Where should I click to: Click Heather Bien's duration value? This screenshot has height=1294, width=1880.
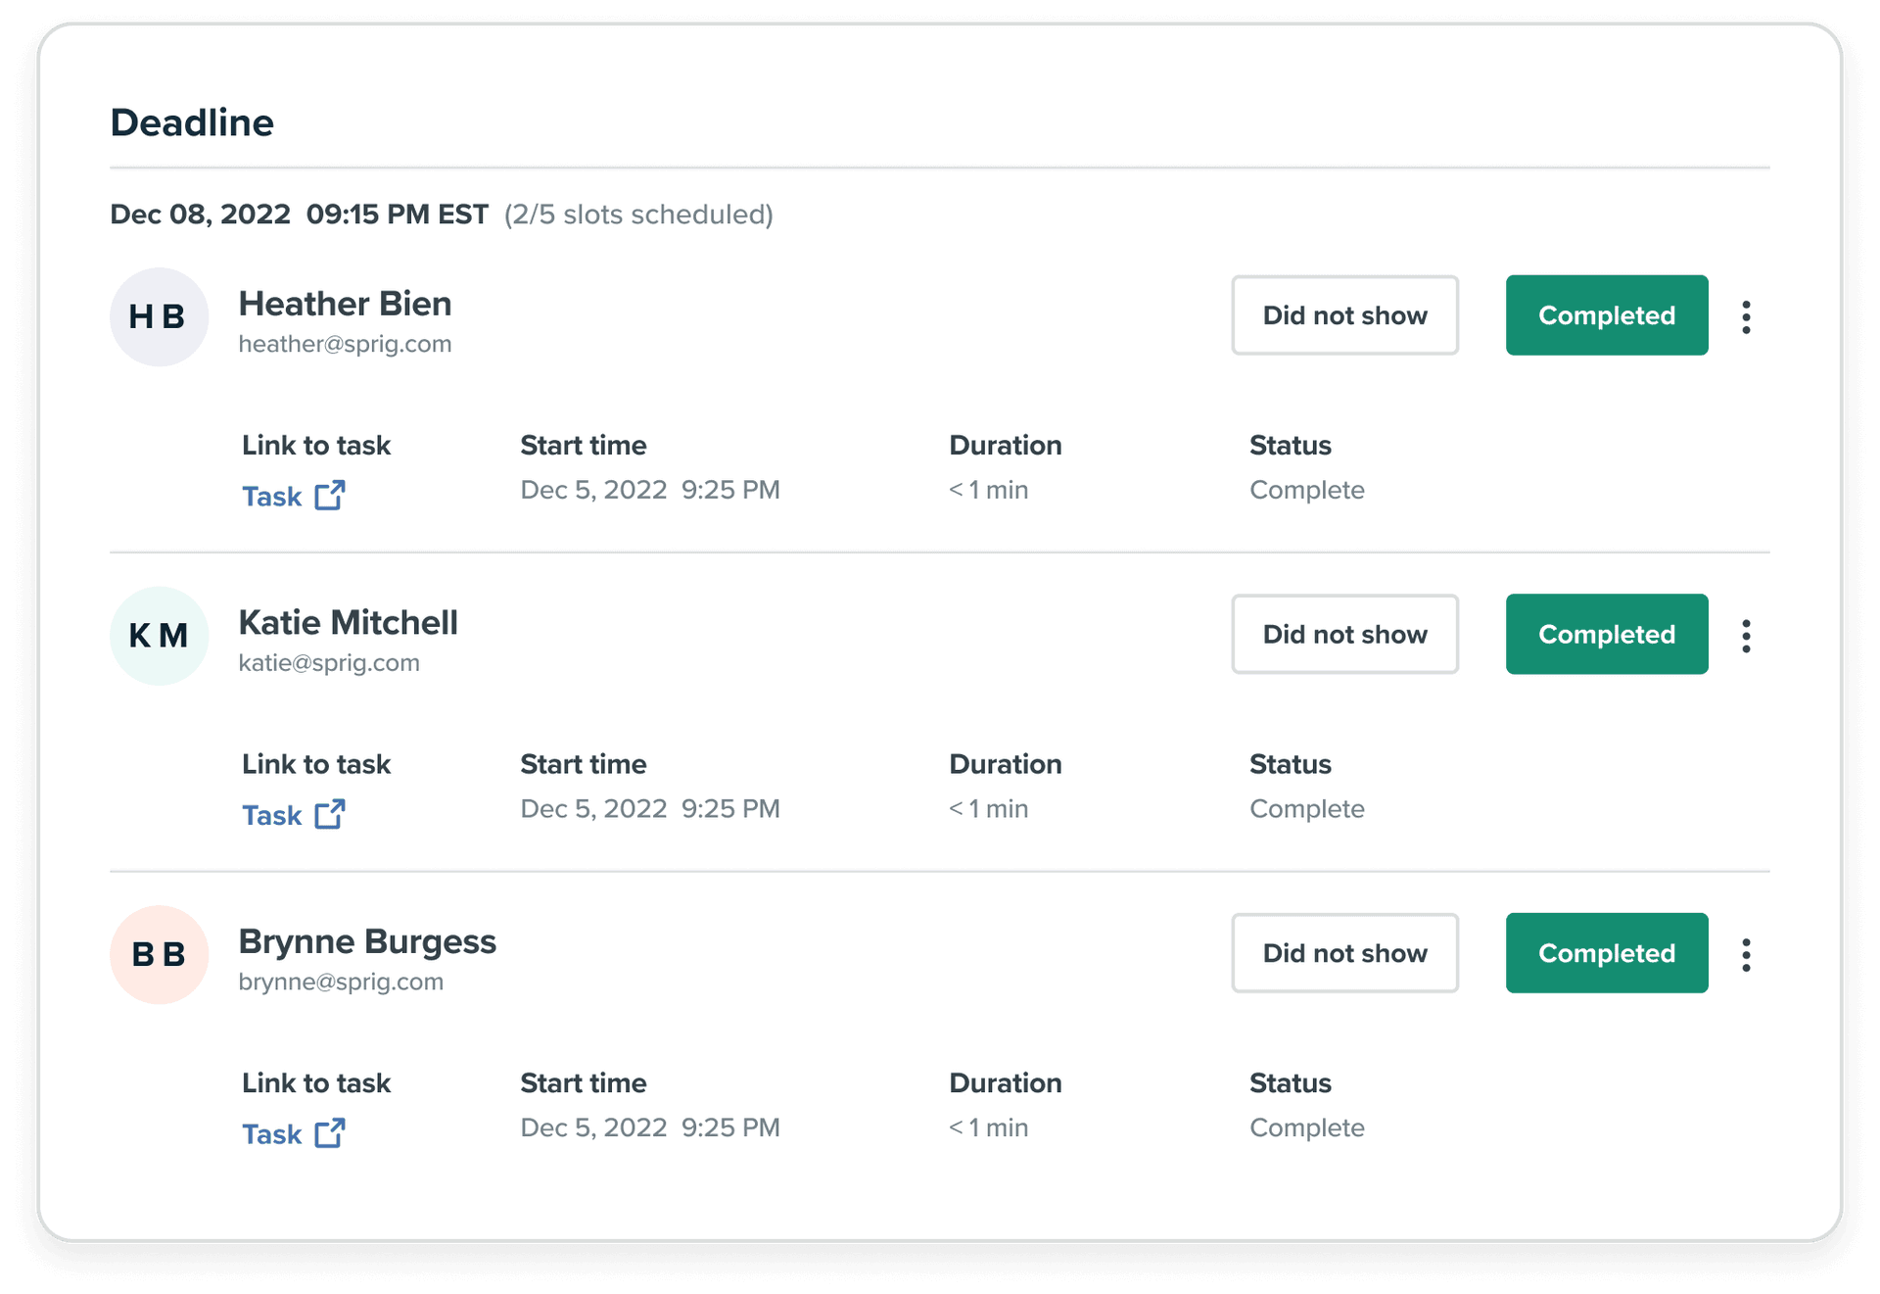[989, 490]
